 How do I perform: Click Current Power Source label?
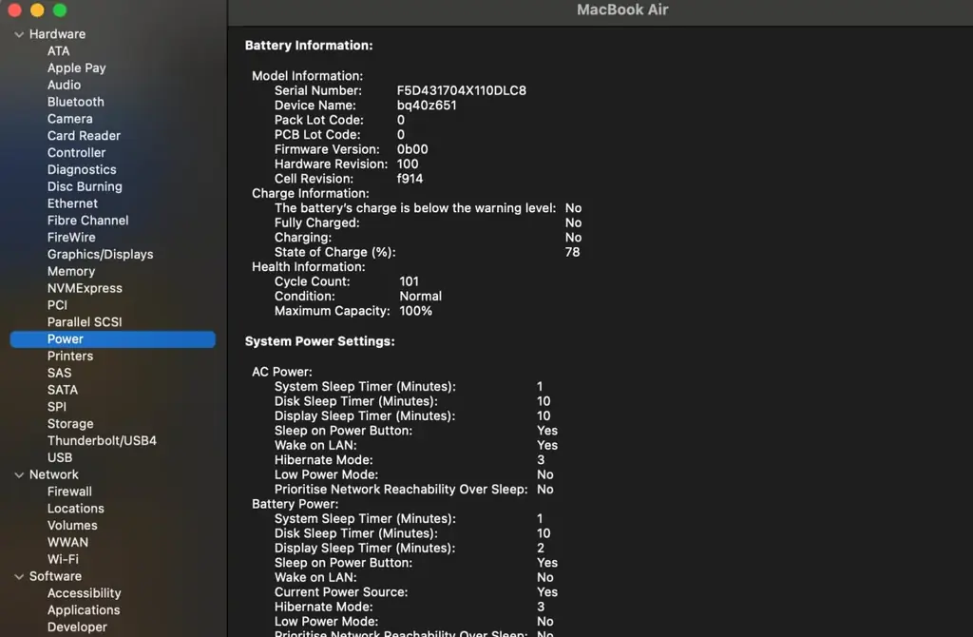tap(341, 592)
